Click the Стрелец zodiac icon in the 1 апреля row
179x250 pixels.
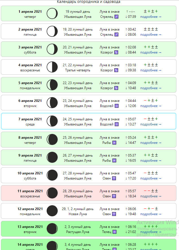click(117, 17)
